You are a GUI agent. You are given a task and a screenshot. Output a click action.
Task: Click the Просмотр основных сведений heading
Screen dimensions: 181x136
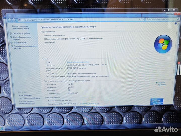coord(68,27)
